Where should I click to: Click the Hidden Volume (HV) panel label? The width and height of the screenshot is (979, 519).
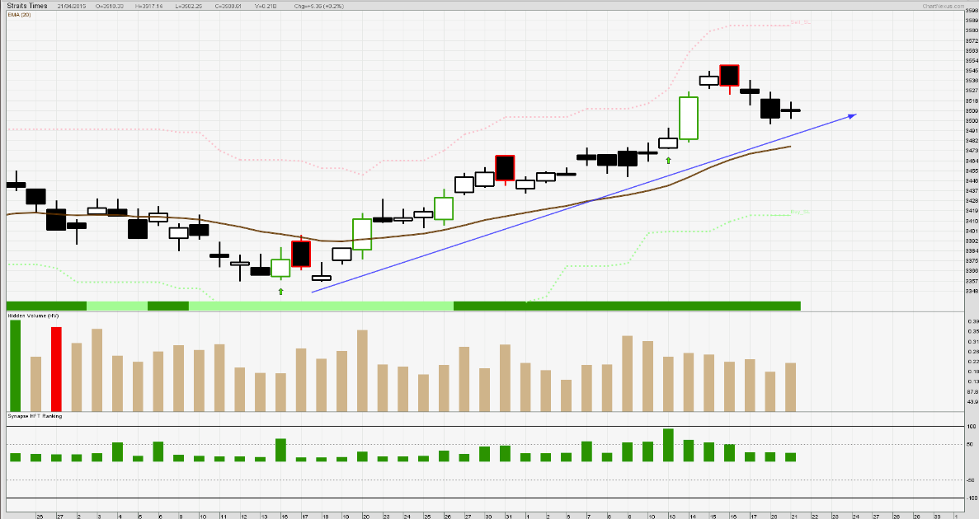point(33,316)
